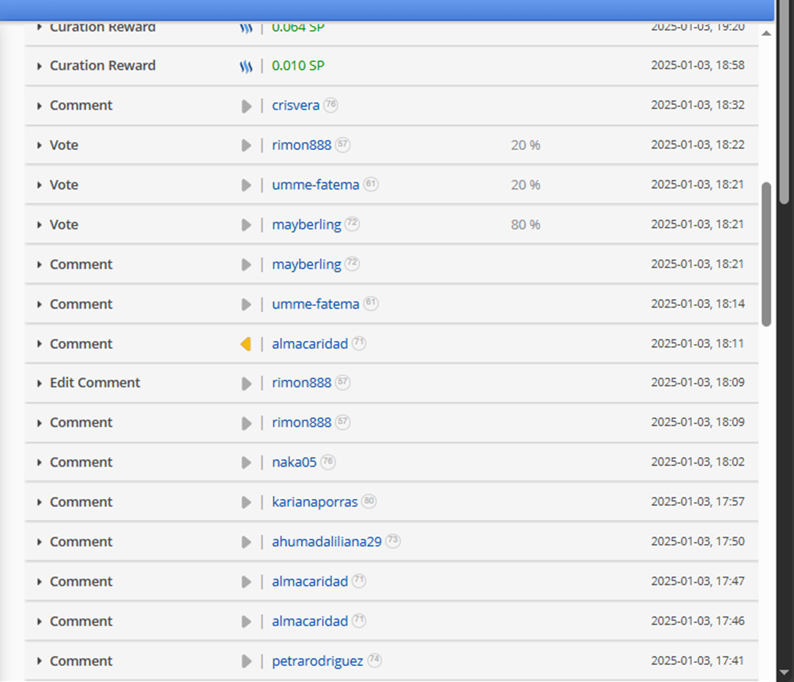Viewport: 794px width, 682px height.
Task: Expand the petrarodriguez Comment row
Action: pyautogui.click(x=39, y=661)
